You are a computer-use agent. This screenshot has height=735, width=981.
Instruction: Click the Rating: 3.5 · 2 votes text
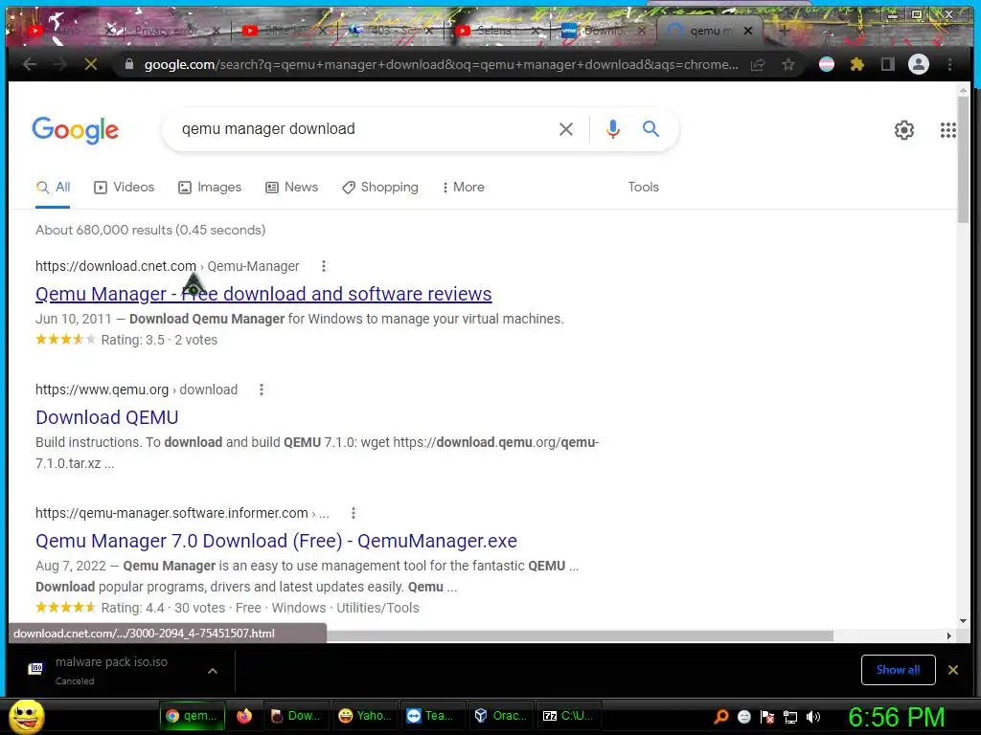(160, 340)
